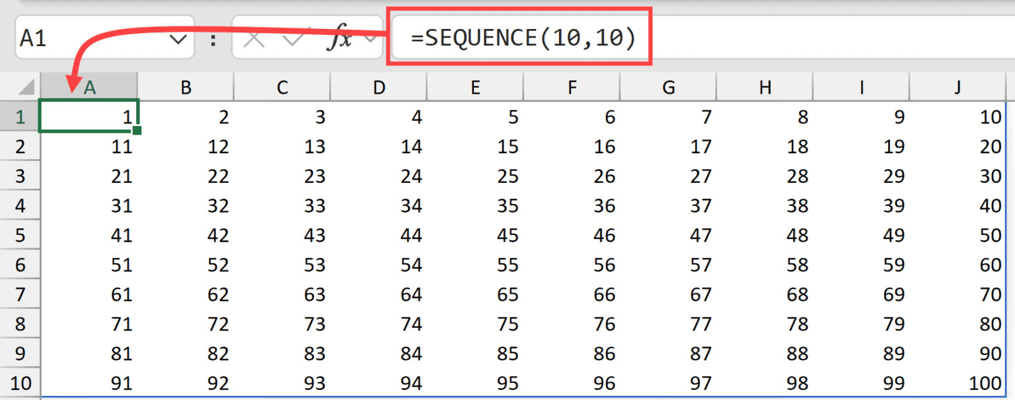Image resolution: width=1015 pixels, height=400 pixels.
Task: Click the fill handle on cell A1
Action: [135, 131]
